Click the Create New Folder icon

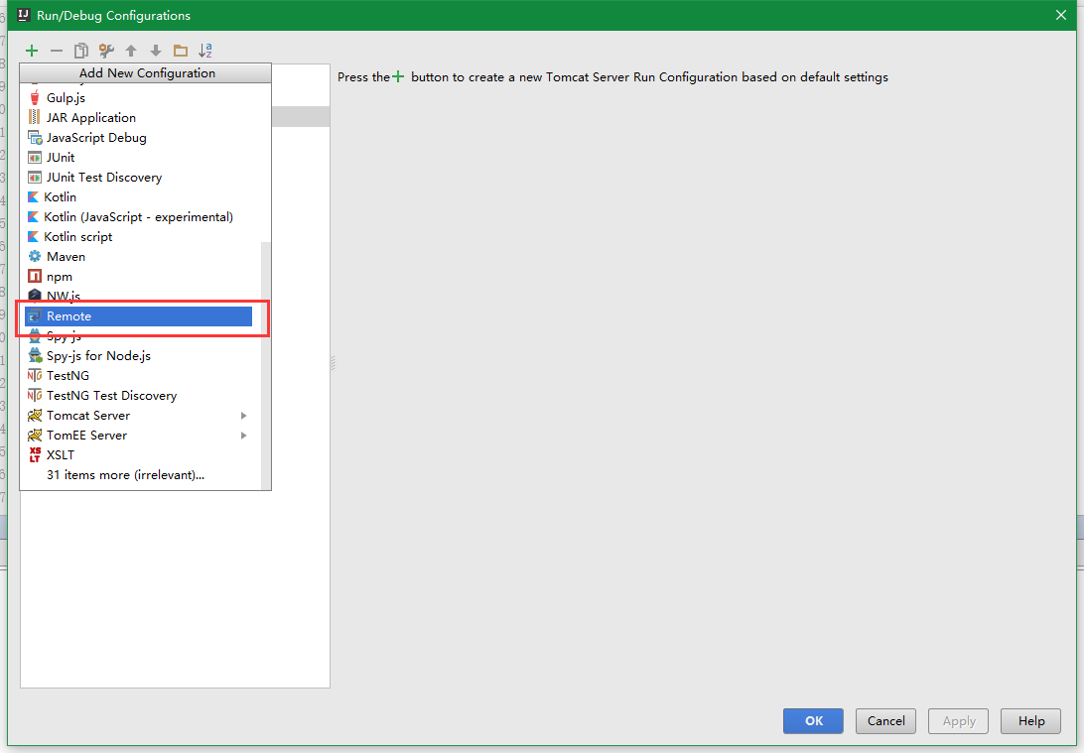coord(181,51)
